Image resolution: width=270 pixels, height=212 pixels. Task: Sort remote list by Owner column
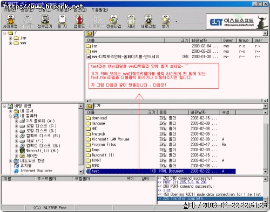point(228,40)
